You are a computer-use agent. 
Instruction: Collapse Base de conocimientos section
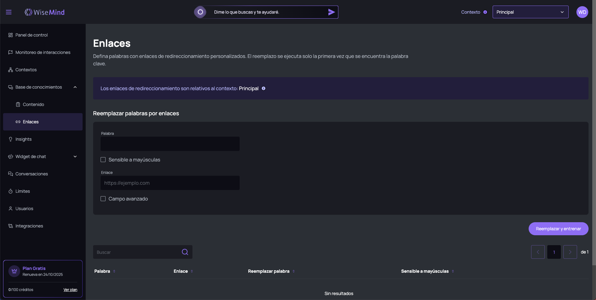[x=75, y=87]
